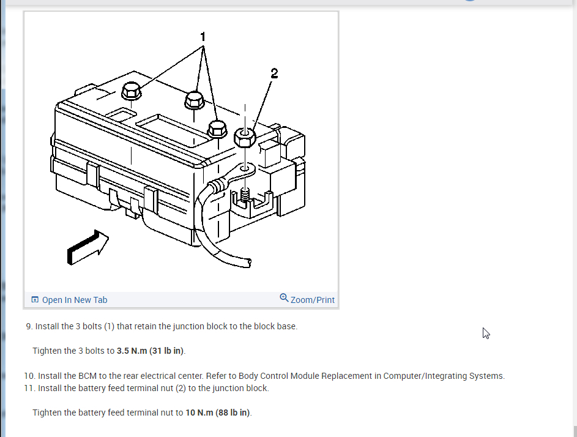Open the junction block diagram image

(181, 152)
